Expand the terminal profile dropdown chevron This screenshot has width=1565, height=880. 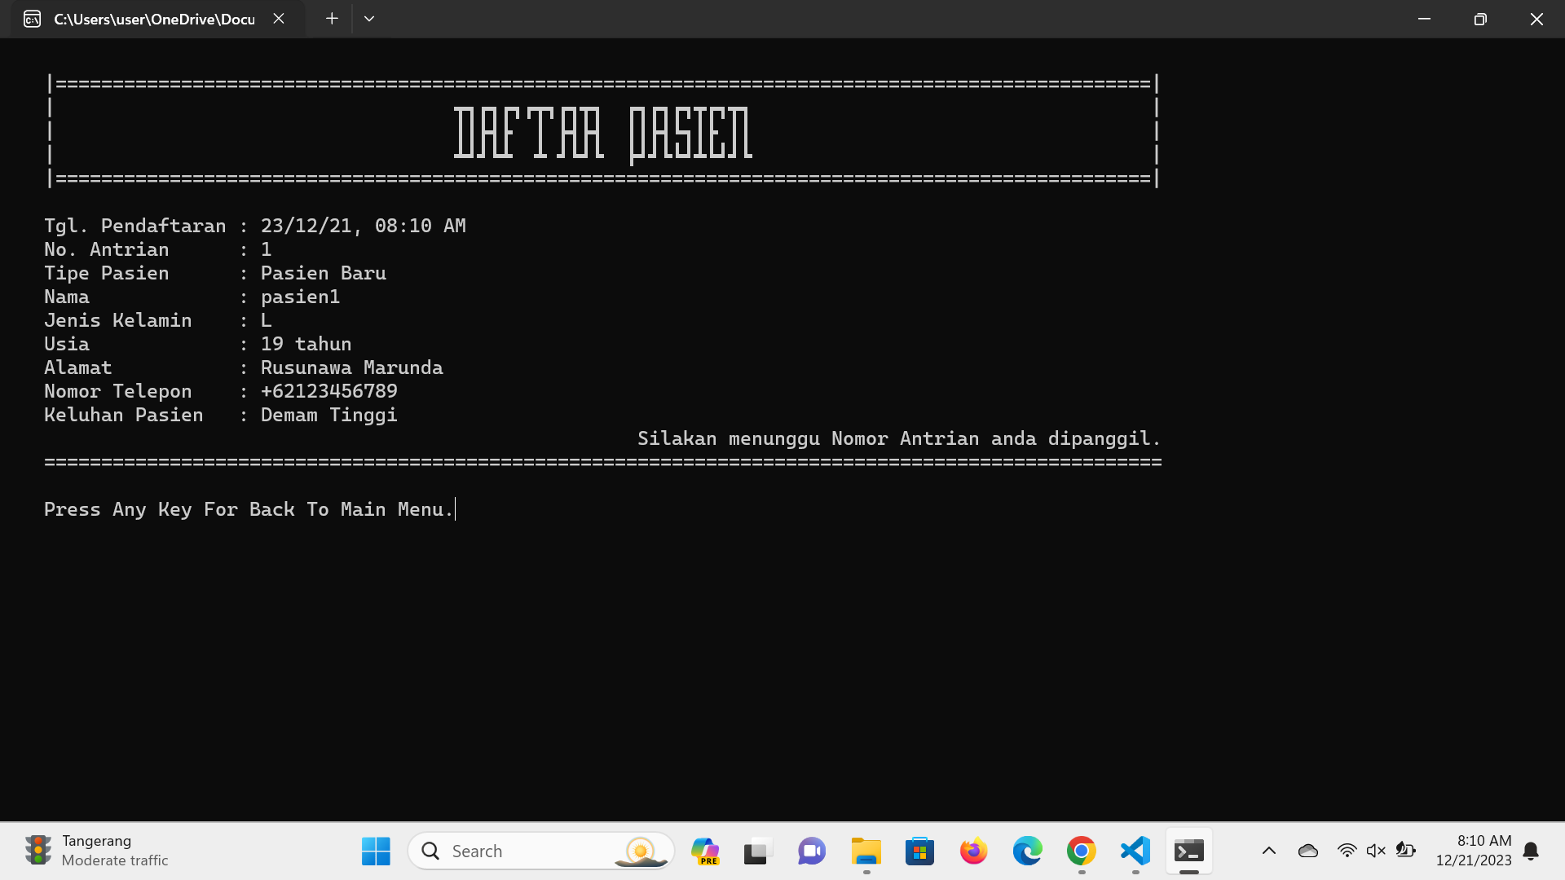(369, 19)
